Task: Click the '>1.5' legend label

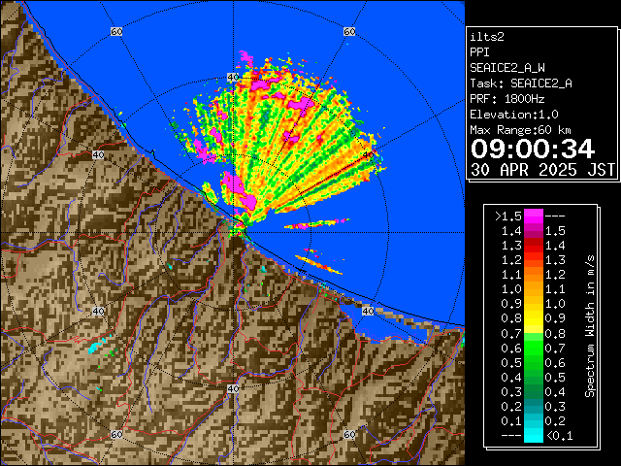Action: click(508, 216)
